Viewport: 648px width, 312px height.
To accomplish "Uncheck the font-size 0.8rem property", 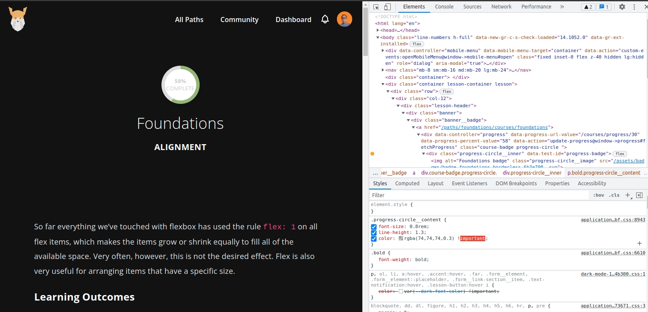I will click(374, 227).
